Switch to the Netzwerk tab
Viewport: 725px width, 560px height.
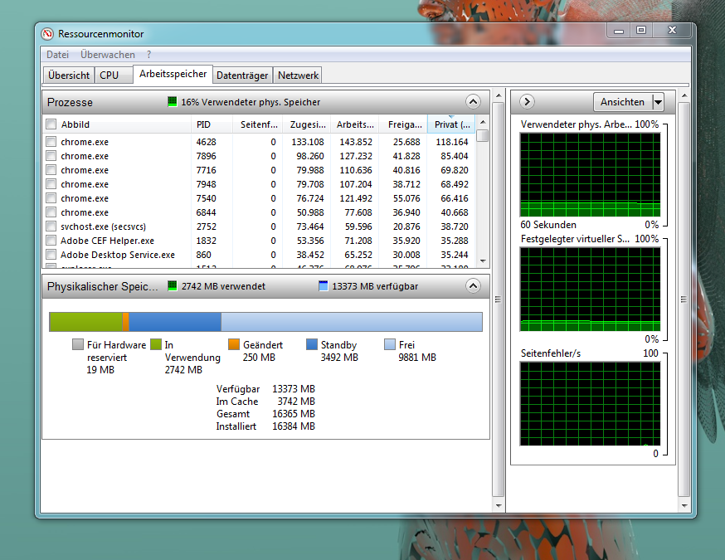click(x=297, y=74)
